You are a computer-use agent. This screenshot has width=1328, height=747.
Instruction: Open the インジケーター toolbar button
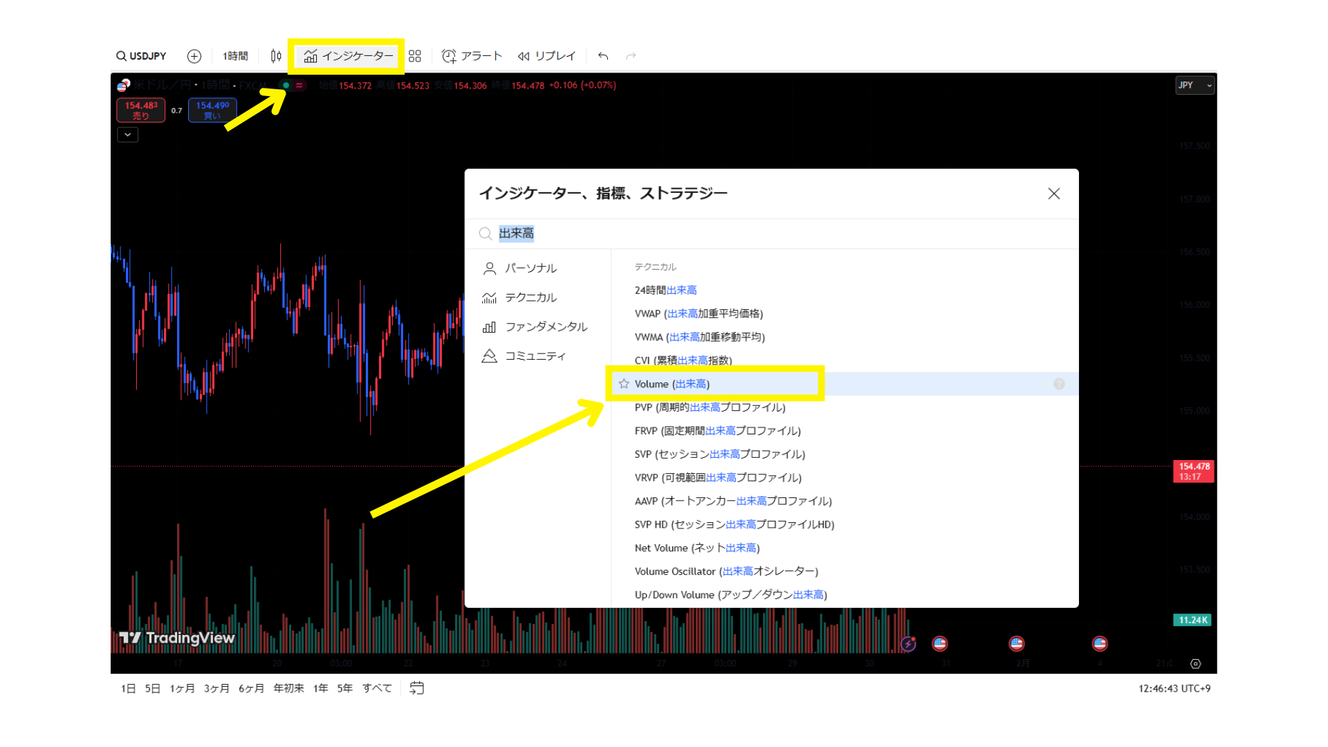[x=348, y=56]
